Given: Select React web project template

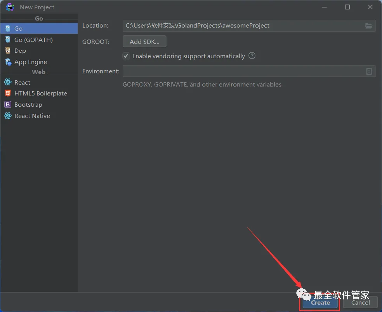Looking at the screenshot, I should [x=39, y=82].
